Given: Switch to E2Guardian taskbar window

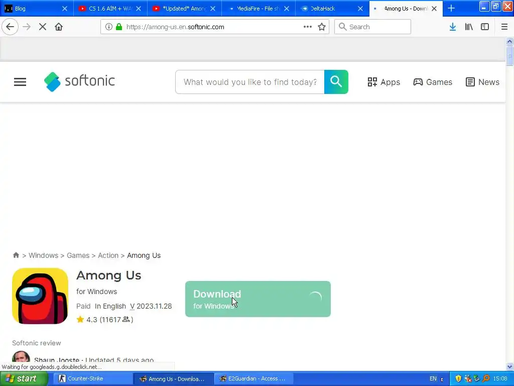Looking at the screenshot, I should tap(253, 378).
